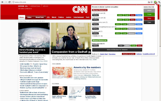
Task: Switch to the México edition
Action: point(46,6)
